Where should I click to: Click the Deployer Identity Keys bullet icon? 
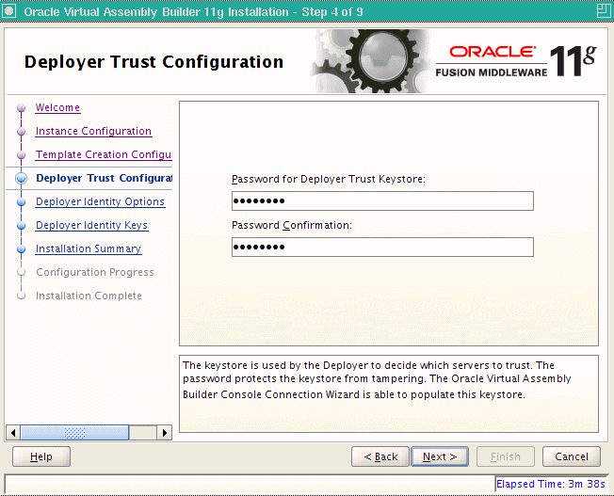tap(21, 226)
